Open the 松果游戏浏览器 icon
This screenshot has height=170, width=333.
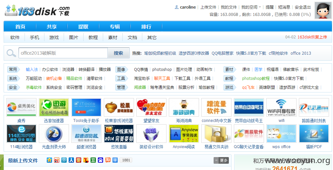(x=119, y=107)
